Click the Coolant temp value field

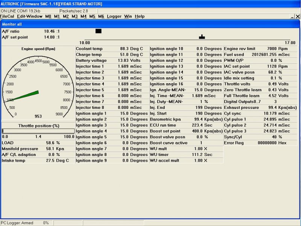(124, 49)
